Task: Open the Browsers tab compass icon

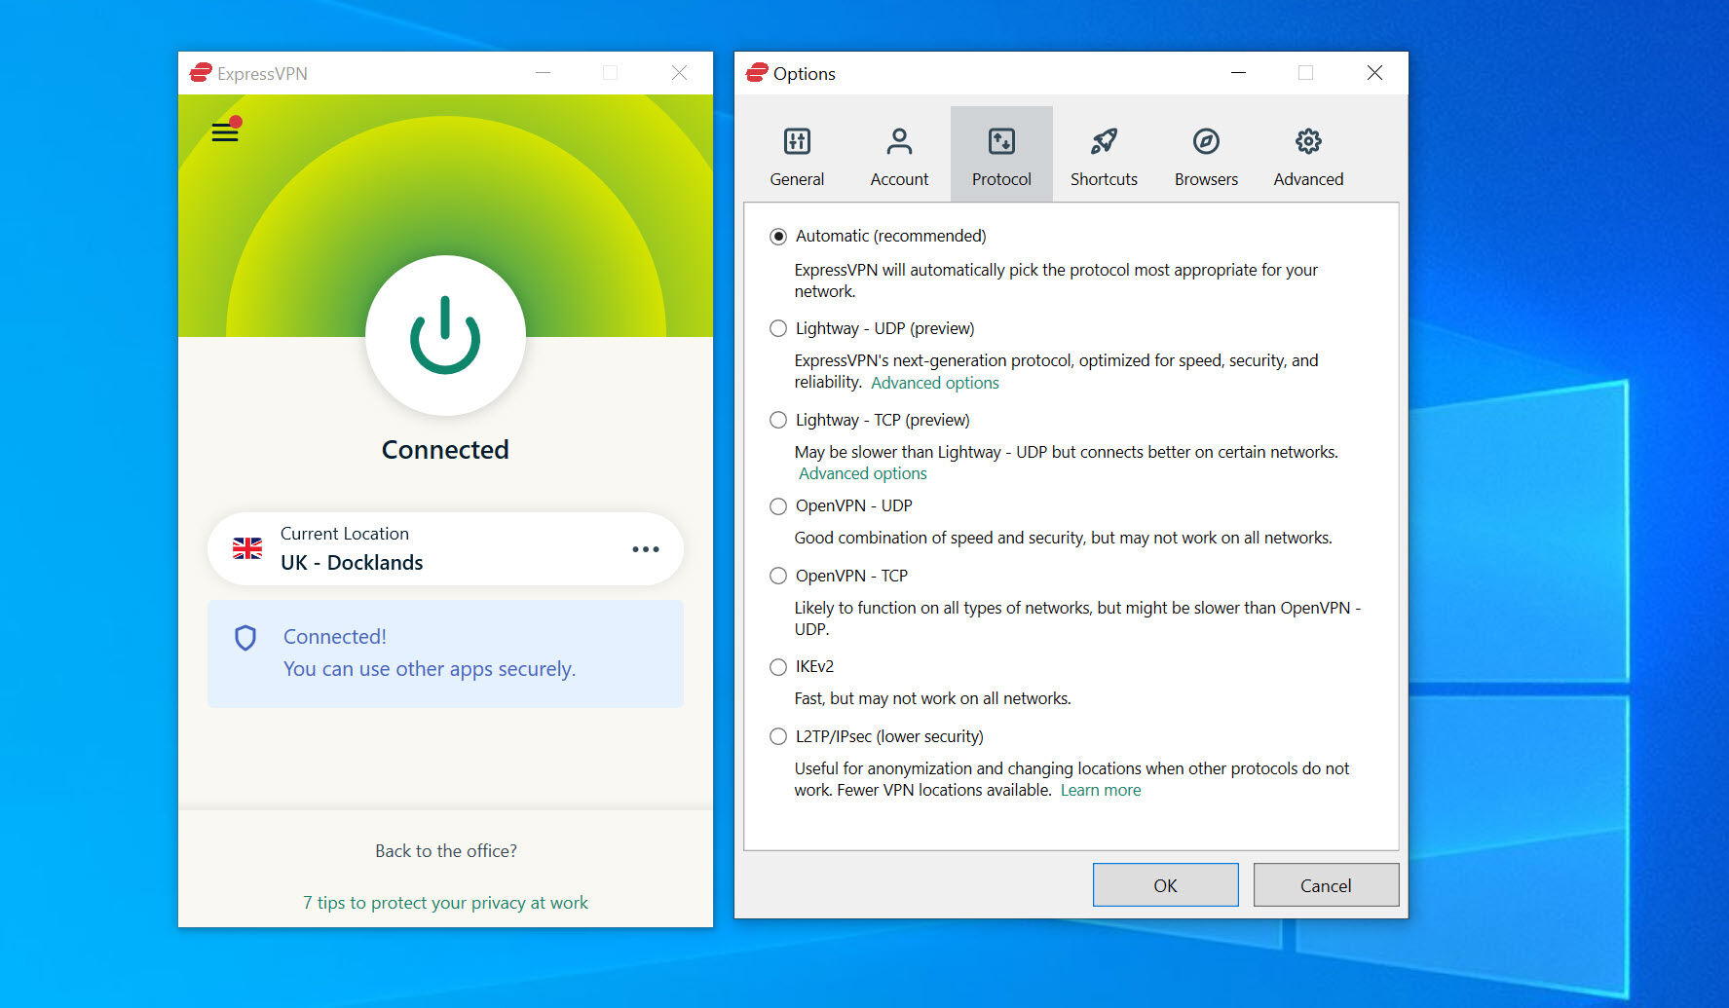Action: click(1206, 141)
